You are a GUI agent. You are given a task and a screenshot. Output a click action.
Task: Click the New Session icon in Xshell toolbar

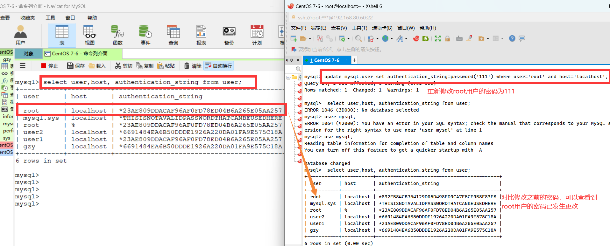click(x=294, y=38)
